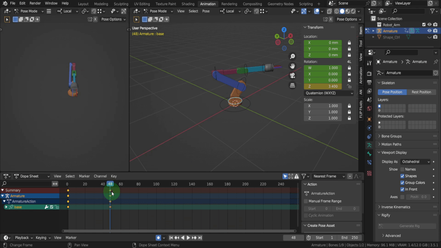
Task: Click the Rest Position button
Action: tap(421, 92)
